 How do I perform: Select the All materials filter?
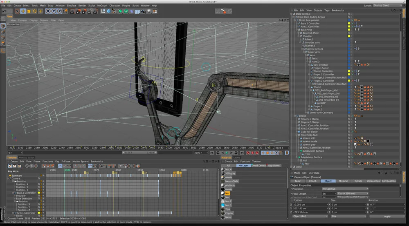[229, 166]
